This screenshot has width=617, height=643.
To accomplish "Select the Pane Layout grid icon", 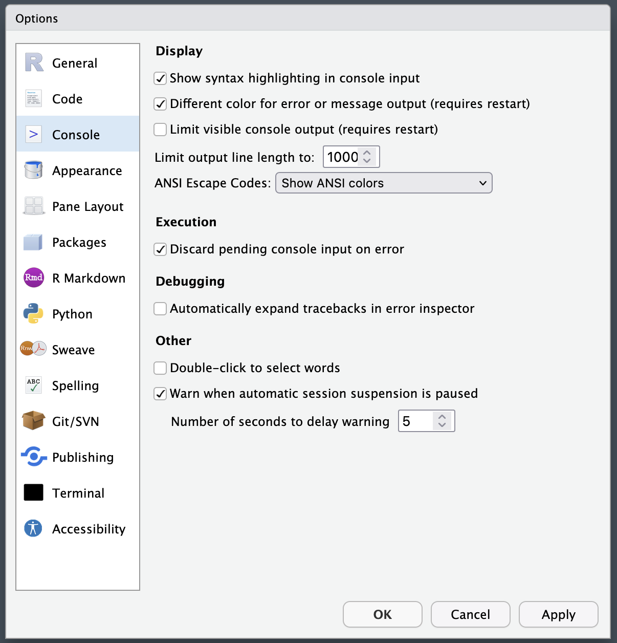I will pyautogui.click(x=34, y=206).
